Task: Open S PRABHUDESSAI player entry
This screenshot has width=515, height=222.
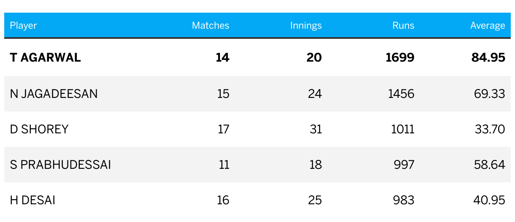Action: pyautogui.click(x=60, y=164)
